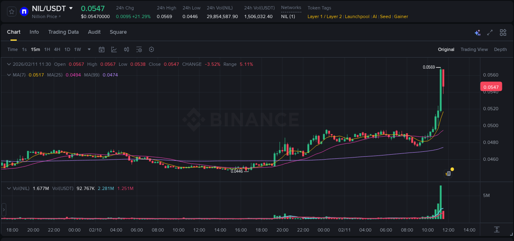The height and width of the screenshot is (241, 514).
Task: Open the Launchpool token tag
Action: click(x=357, y=16)
